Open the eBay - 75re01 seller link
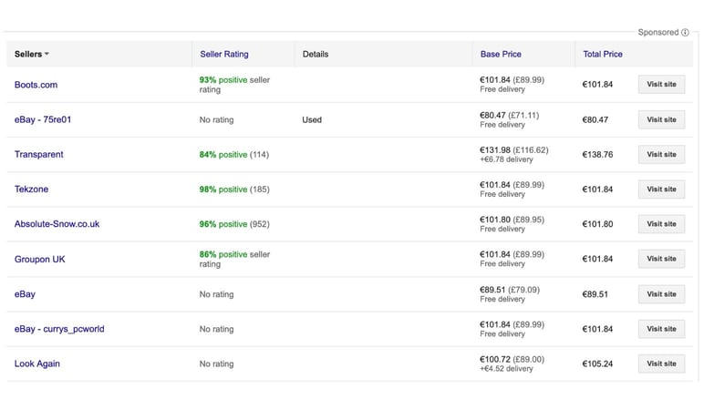 43,119
